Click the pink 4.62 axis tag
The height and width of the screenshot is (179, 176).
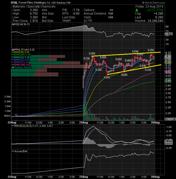click(x=168, y=72)
